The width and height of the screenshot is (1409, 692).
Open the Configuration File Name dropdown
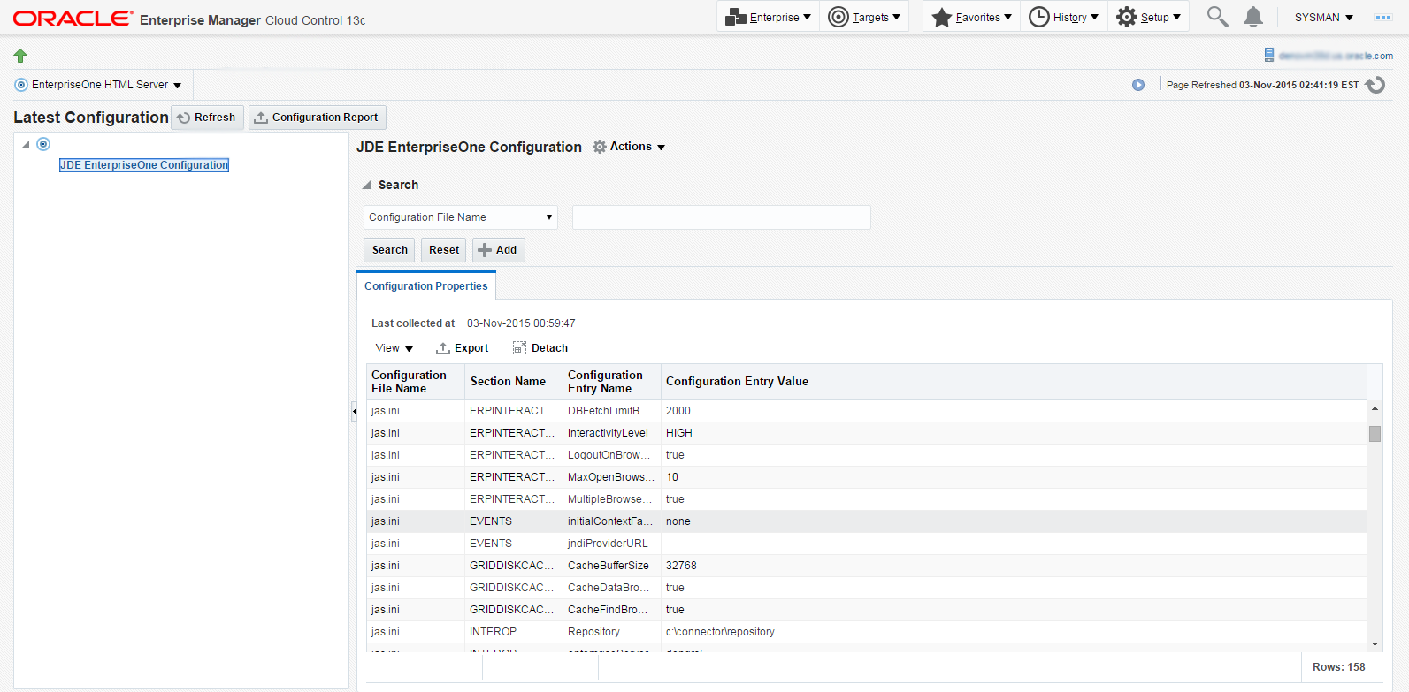pos(460,217)
